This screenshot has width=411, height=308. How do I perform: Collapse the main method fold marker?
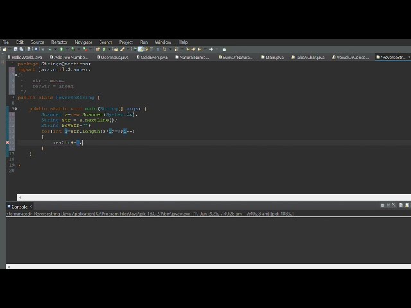click(x=15, y=108)
